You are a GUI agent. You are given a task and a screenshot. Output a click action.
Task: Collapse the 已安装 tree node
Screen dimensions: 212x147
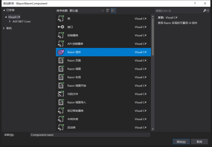point(4,10)
